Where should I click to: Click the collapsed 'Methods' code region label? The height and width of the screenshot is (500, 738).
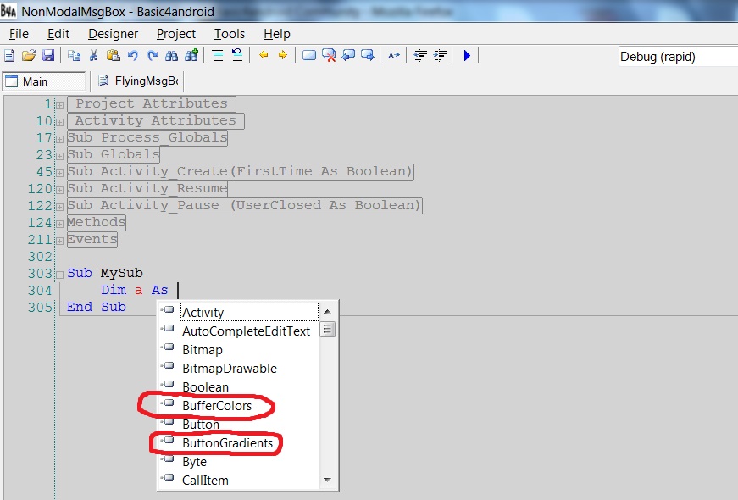(97, 222)
